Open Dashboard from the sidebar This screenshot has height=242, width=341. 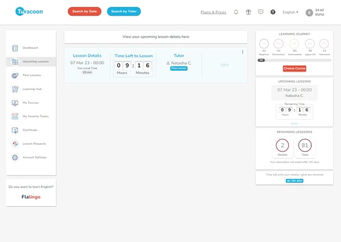click(30, 48)
